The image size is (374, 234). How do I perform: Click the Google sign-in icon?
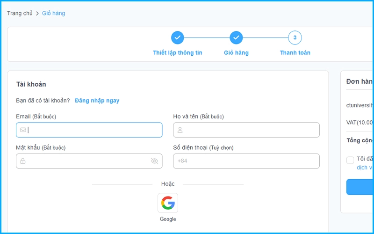point(168,203)
